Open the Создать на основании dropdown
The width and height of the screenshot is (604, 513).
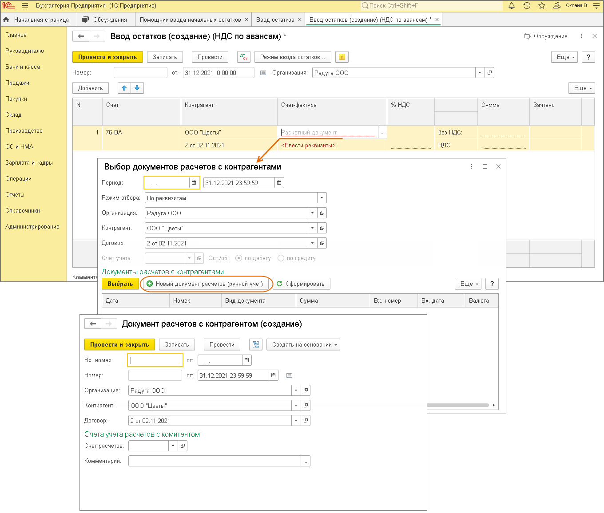[x=303, y=344]
